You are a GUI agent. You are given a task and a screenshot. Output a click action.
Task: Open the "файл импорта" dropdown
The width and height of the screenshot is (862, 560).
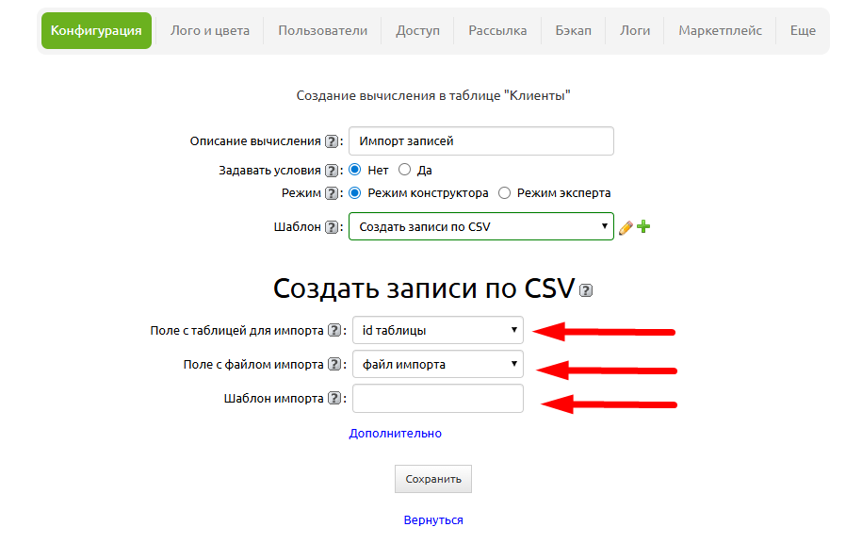click(437, 365)
